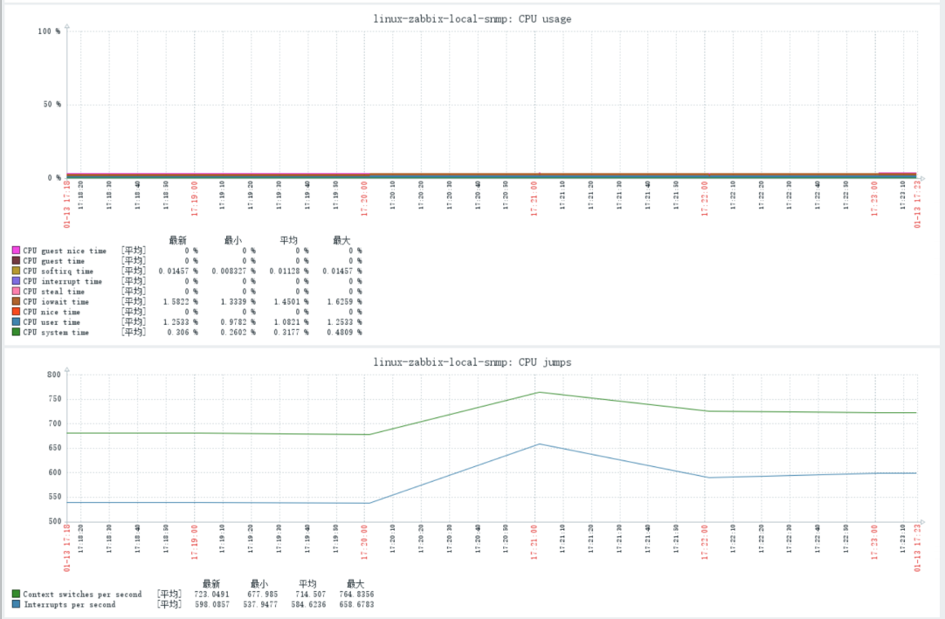The width and height of the screenshot is (945, 619).
Task: Click the CPU iowait time brown swatch
Action: [x=16, y=301]
